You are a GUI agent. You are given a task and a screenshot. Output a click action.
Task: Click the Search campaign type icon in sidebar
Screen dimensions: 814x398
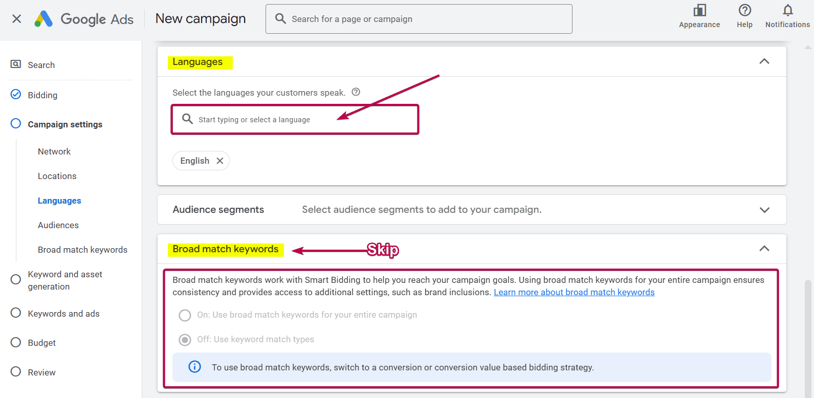(x=16, y=64)
